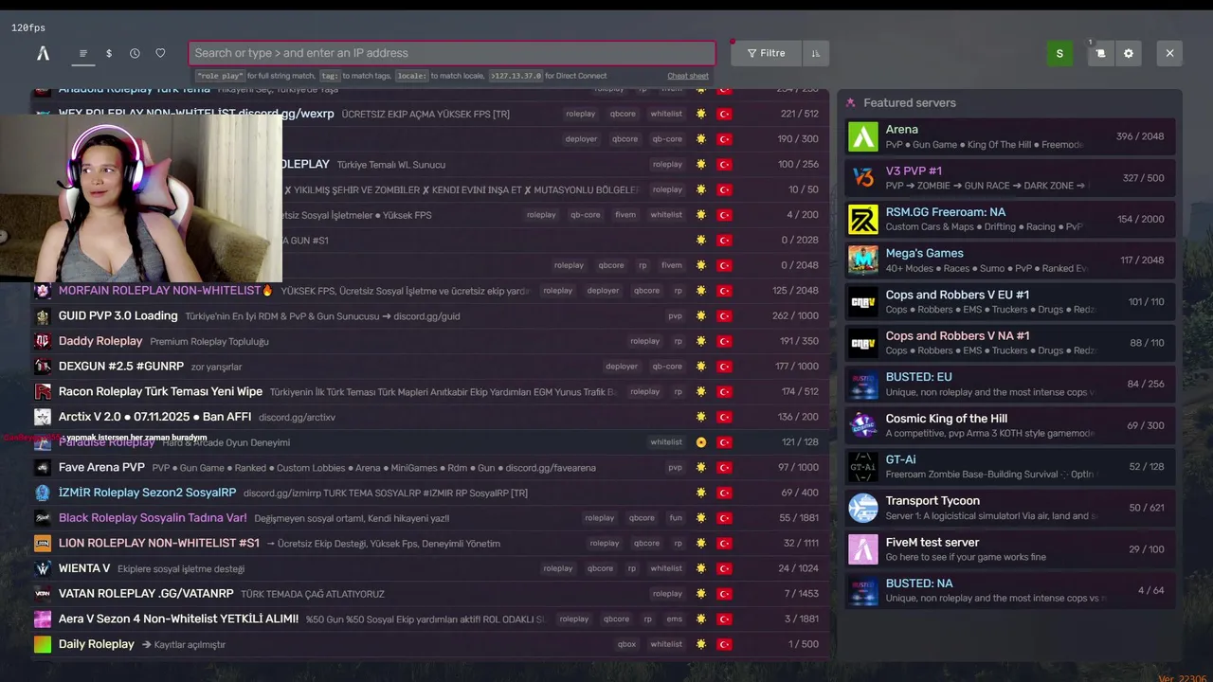
Task: Open the green S user avatar
Action: (1059, 54)
